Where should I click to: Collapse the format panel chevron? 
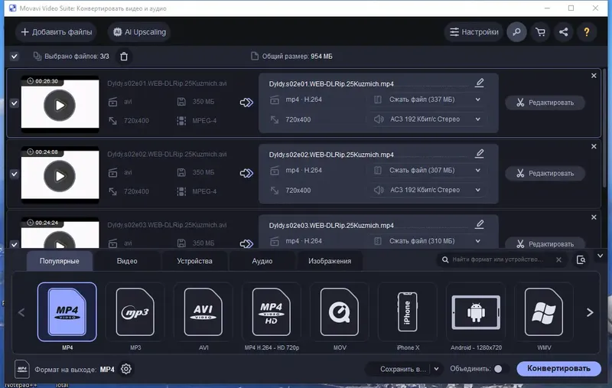[x=600, y=256]
